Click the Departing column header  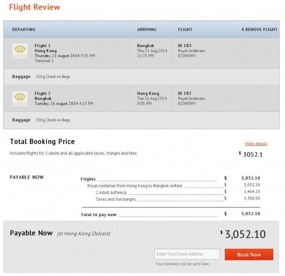[24, 29]
